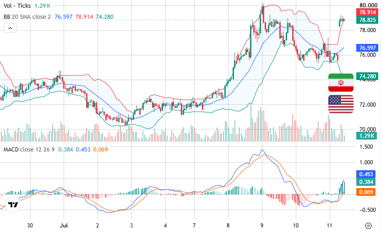Click the green 74.280 lower band label

click(x=367, y=76)
